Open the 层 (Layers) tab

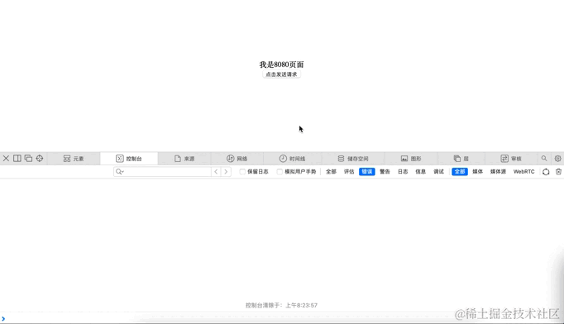click(x=461, y=159)
